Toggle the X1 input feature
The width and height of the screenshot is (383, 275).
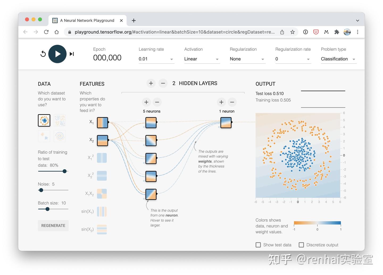[x=102, y=122]
